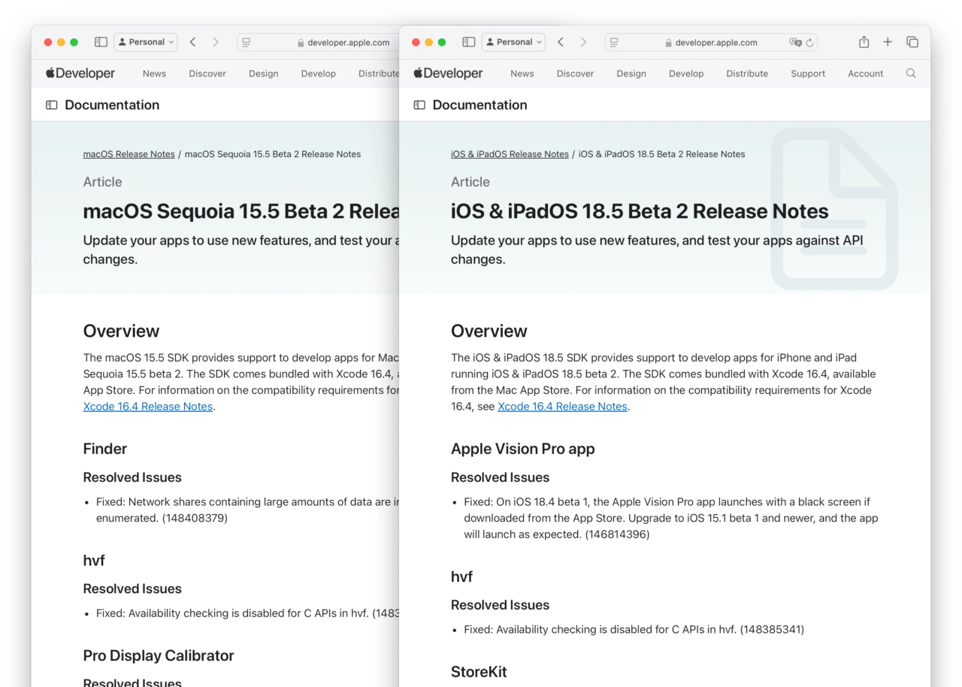The height and width of the screenshot is (687, 962).
Task: Go to macOS Release Notes breadcrumb
Action: (129, 154)
